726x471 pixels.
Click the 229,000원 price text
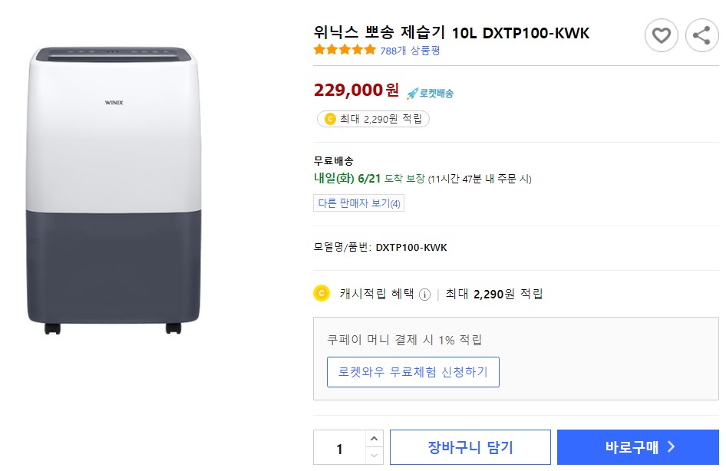pyautogui.click(x=355, y=90)
